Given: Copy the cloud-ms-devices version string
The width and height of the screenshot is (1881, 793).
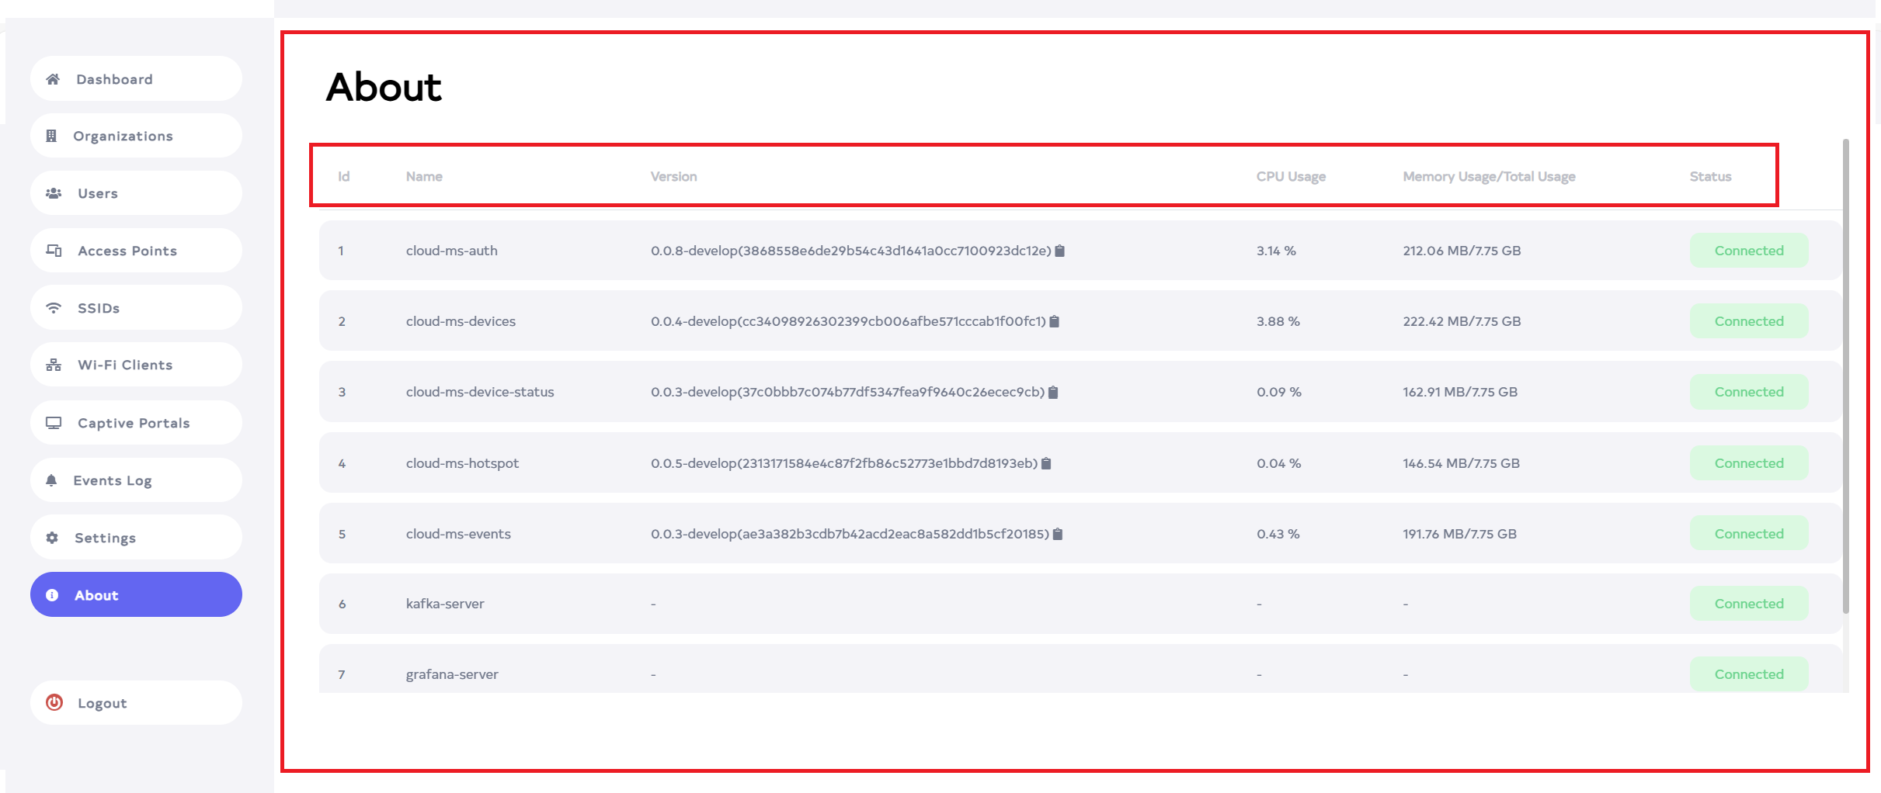Looking at the screenshot, I should pyautogui.click(x=1054, y=321).
